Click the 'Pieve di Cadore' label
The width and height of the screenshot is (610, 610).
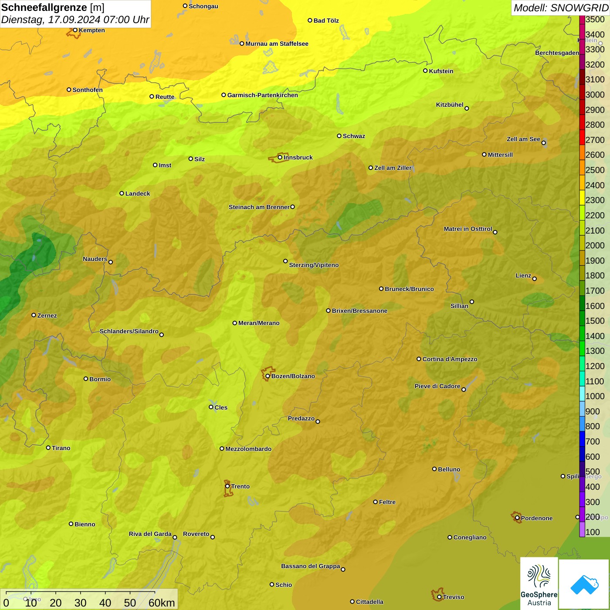tap(437, 386)
